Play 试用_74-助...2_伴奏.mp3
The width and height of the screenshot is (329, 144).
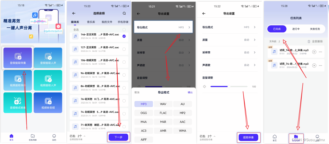(314, 52)
